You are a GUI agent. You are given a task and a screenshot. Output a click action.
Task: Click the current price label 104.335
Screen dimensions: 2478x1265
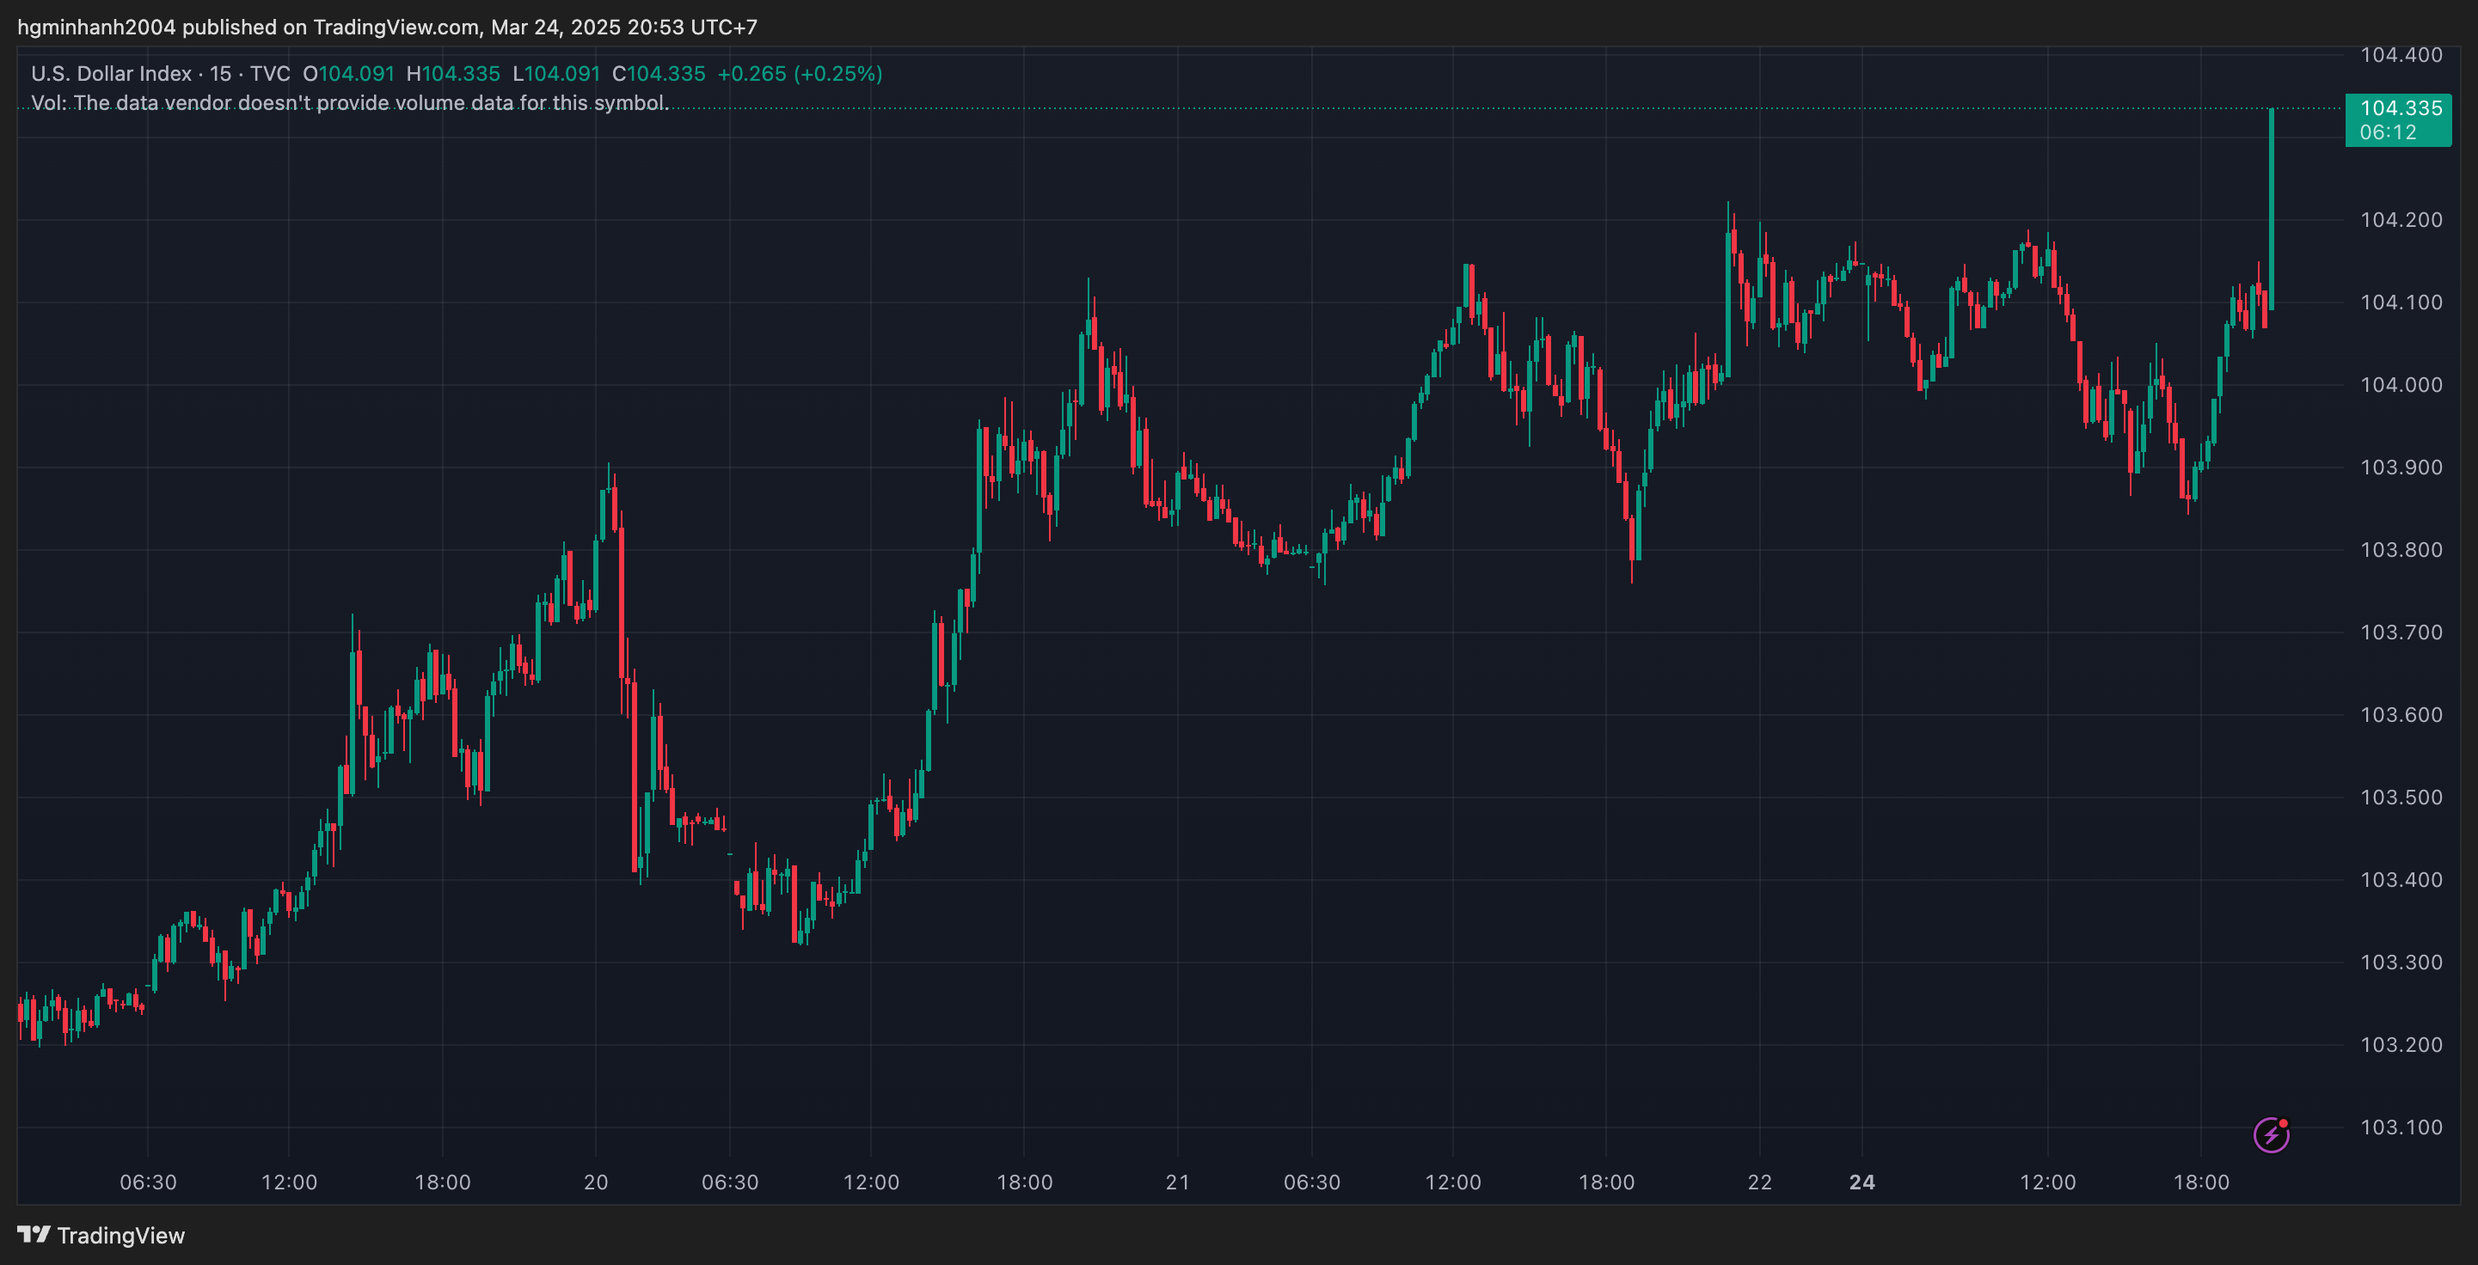pos(2401,107)
